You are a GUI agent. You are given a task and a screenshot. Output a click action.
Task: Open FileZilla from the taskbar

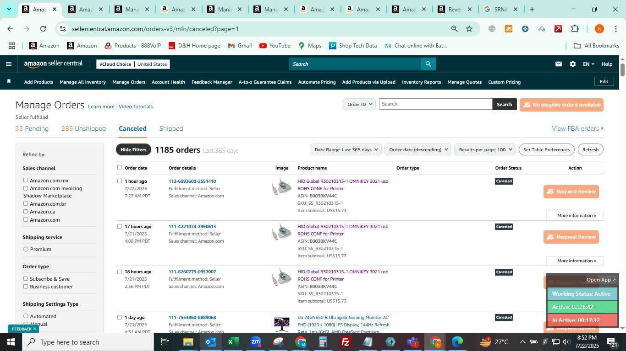346,342
